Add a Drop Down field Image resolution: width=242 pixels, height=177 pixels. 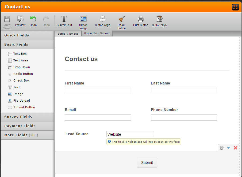[x=21, y=67]
